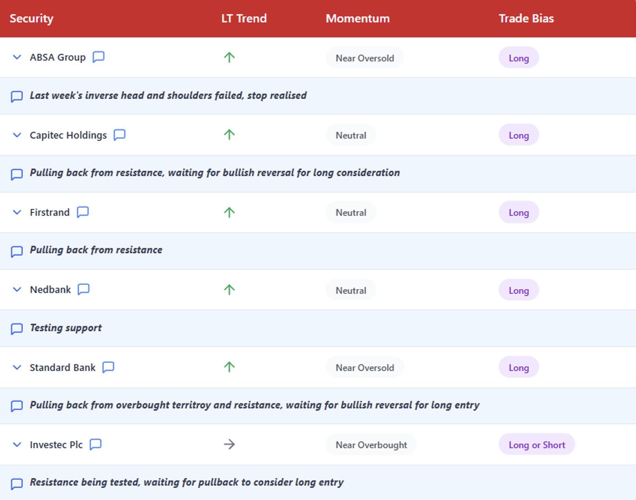
Task: Click Firstrand green uptrend arrow
Action: 229,212
